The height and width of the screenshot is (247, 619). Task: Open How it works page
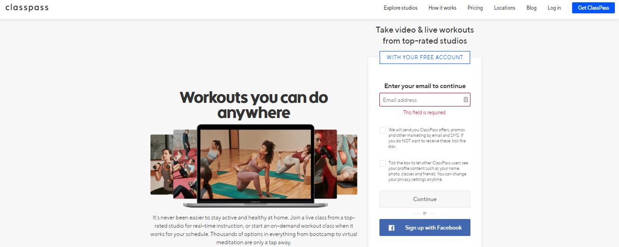pos(442,8)
